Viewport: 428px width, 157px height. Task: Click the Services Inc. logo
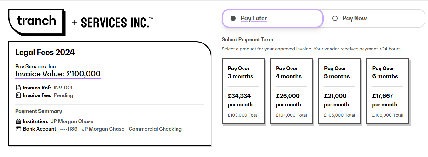117,23
